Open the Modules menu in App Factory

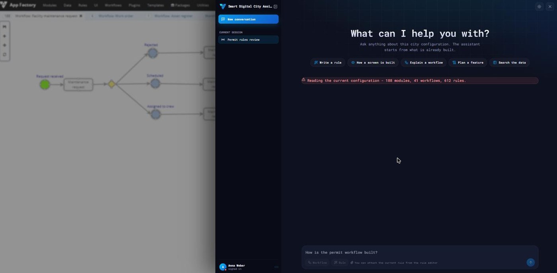50,6
